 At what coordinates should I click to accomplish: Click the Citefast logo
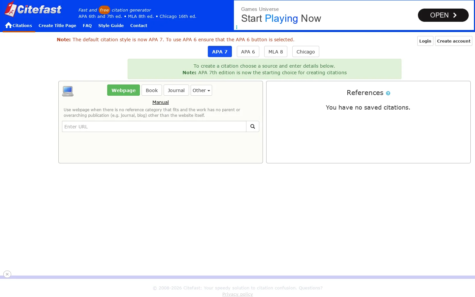coord(33,9)
